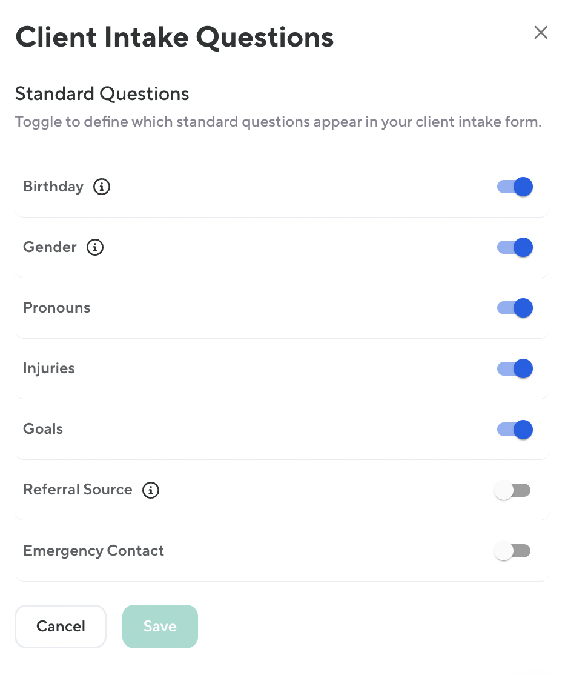The width and height of the screenshot is (568, 675).
Task: Click the toggle instructions description text
Action: tap(278, 122)
